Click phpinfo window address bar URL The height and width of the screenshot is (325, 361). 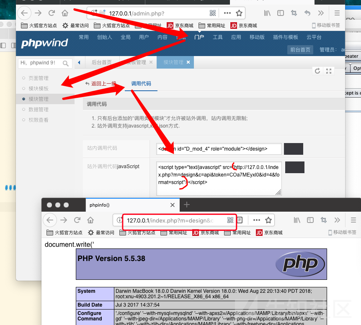(170, 220)
